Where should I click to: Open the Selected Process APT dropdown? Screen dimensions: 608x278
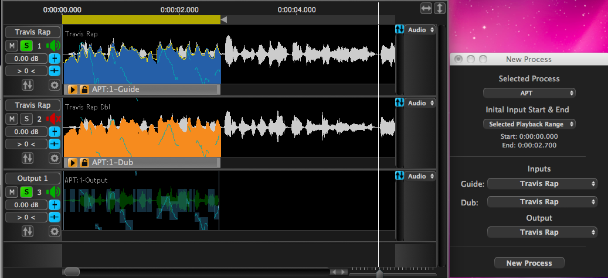pos(529,93)
